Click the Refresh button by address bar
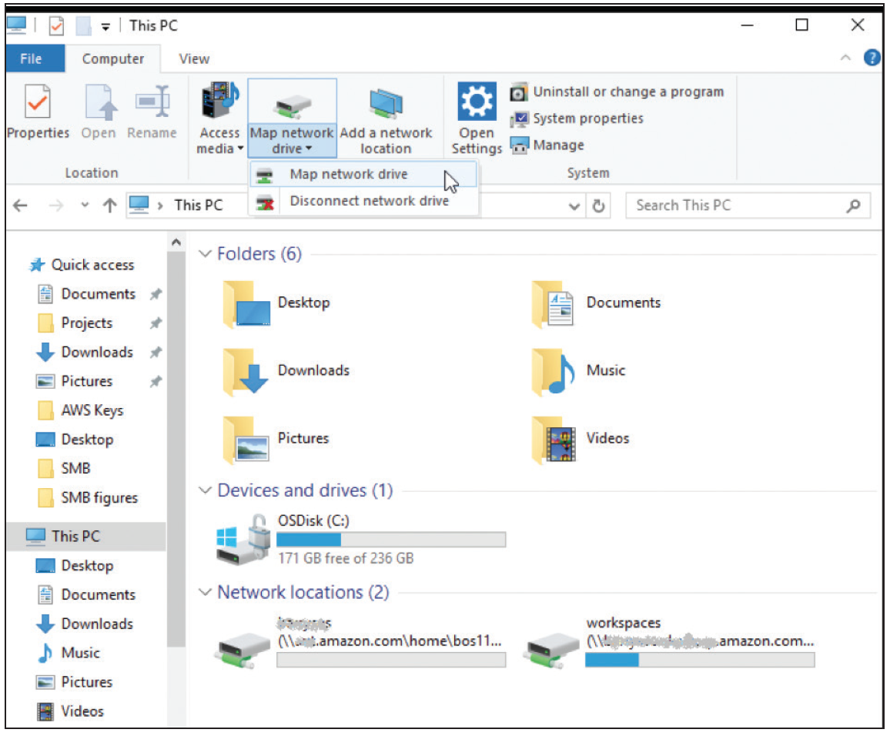This screenshot has width=890, height=736. [x=597, y=206]
